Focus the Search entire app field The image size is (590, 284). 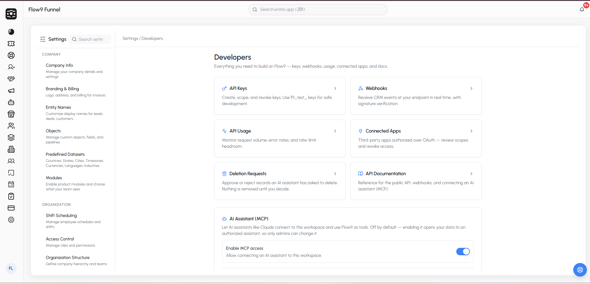tap(318, 10)
